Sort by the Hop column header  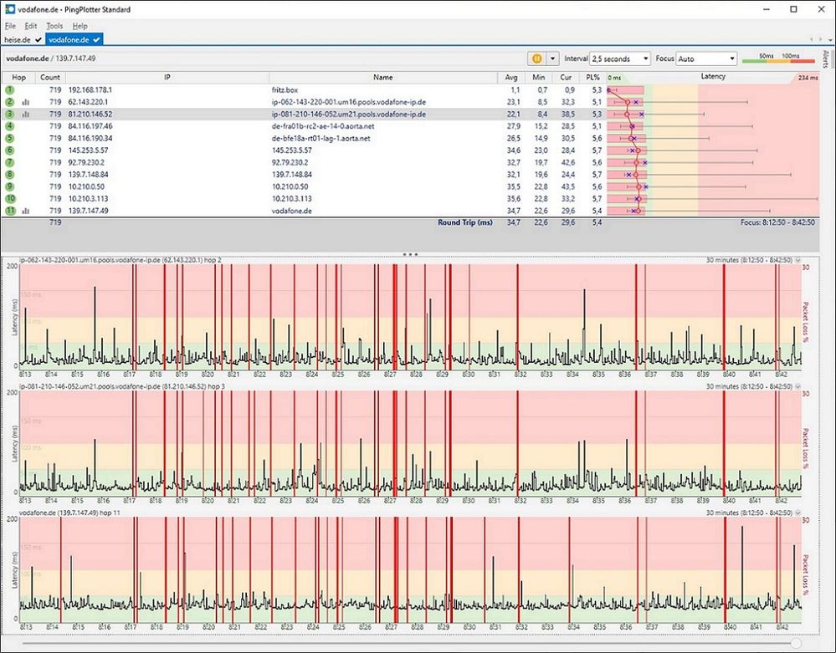(x=18, y=77)
